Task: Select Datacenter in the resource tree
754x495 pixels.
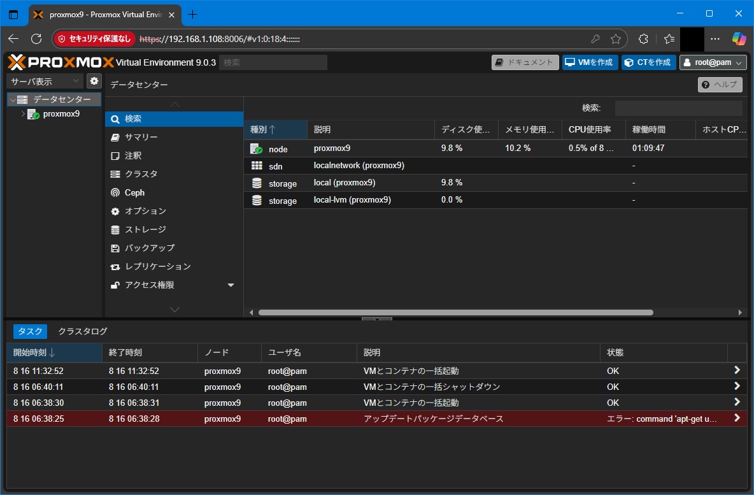Action: click(54, 99)
